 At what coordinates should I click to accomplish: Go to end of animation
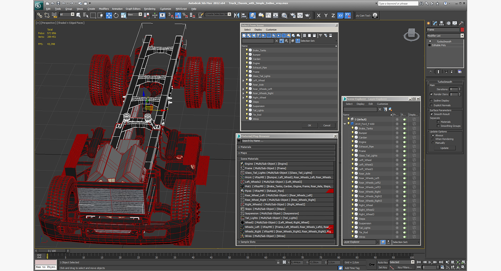pyautogui.click(x=441, y=262)
